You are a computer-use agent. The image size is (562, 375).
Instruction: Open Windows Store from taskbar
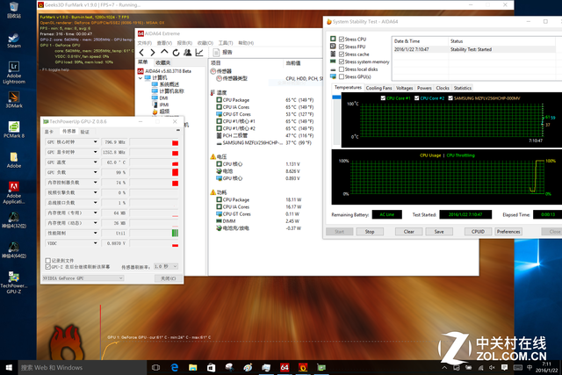click(x=211, y=367)
